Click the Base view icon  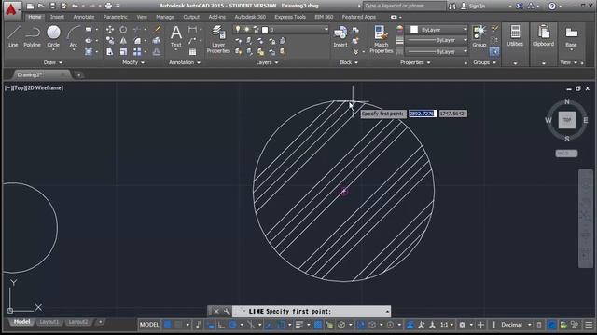[571, 37]
